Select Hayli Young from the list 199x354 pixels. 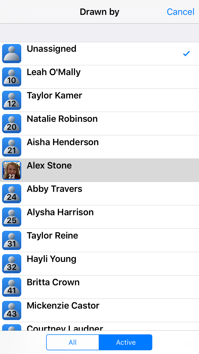coord(51,259)
